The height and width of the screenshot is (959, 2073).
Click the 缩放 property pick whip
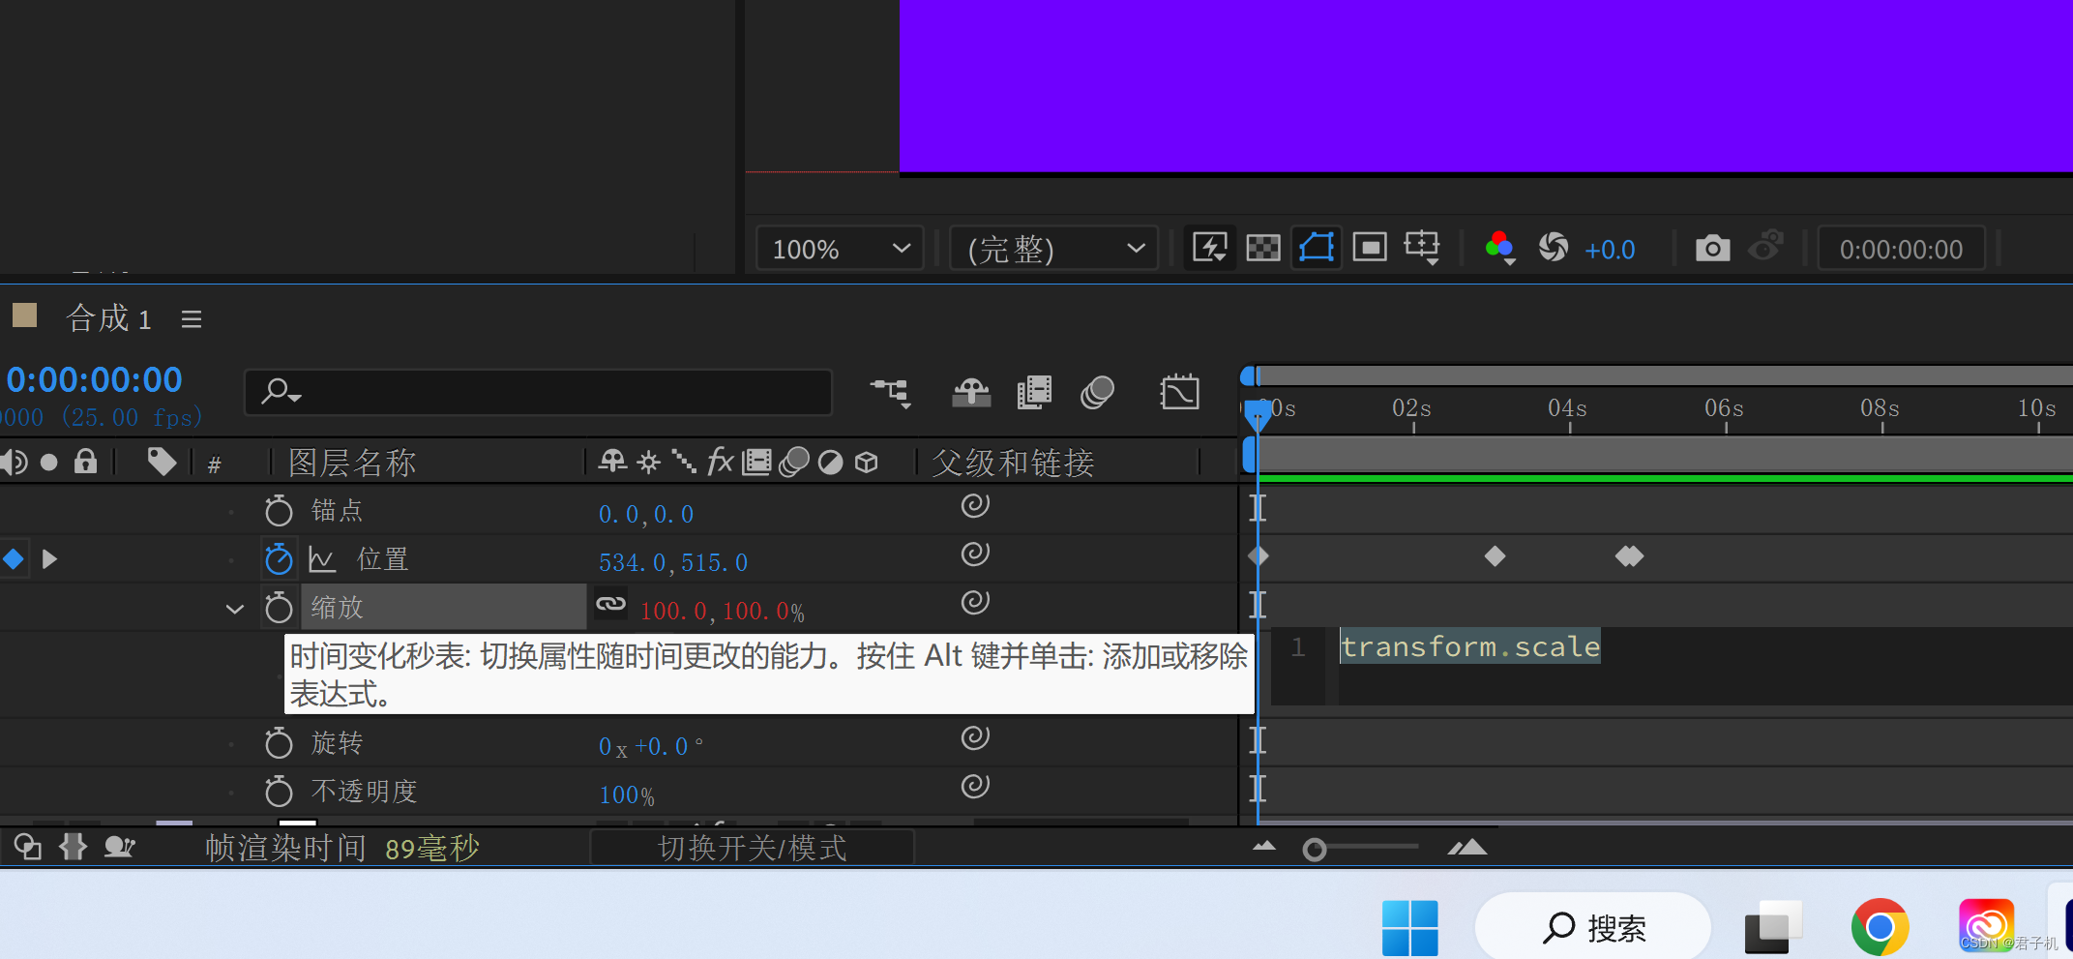pos(974,602)
